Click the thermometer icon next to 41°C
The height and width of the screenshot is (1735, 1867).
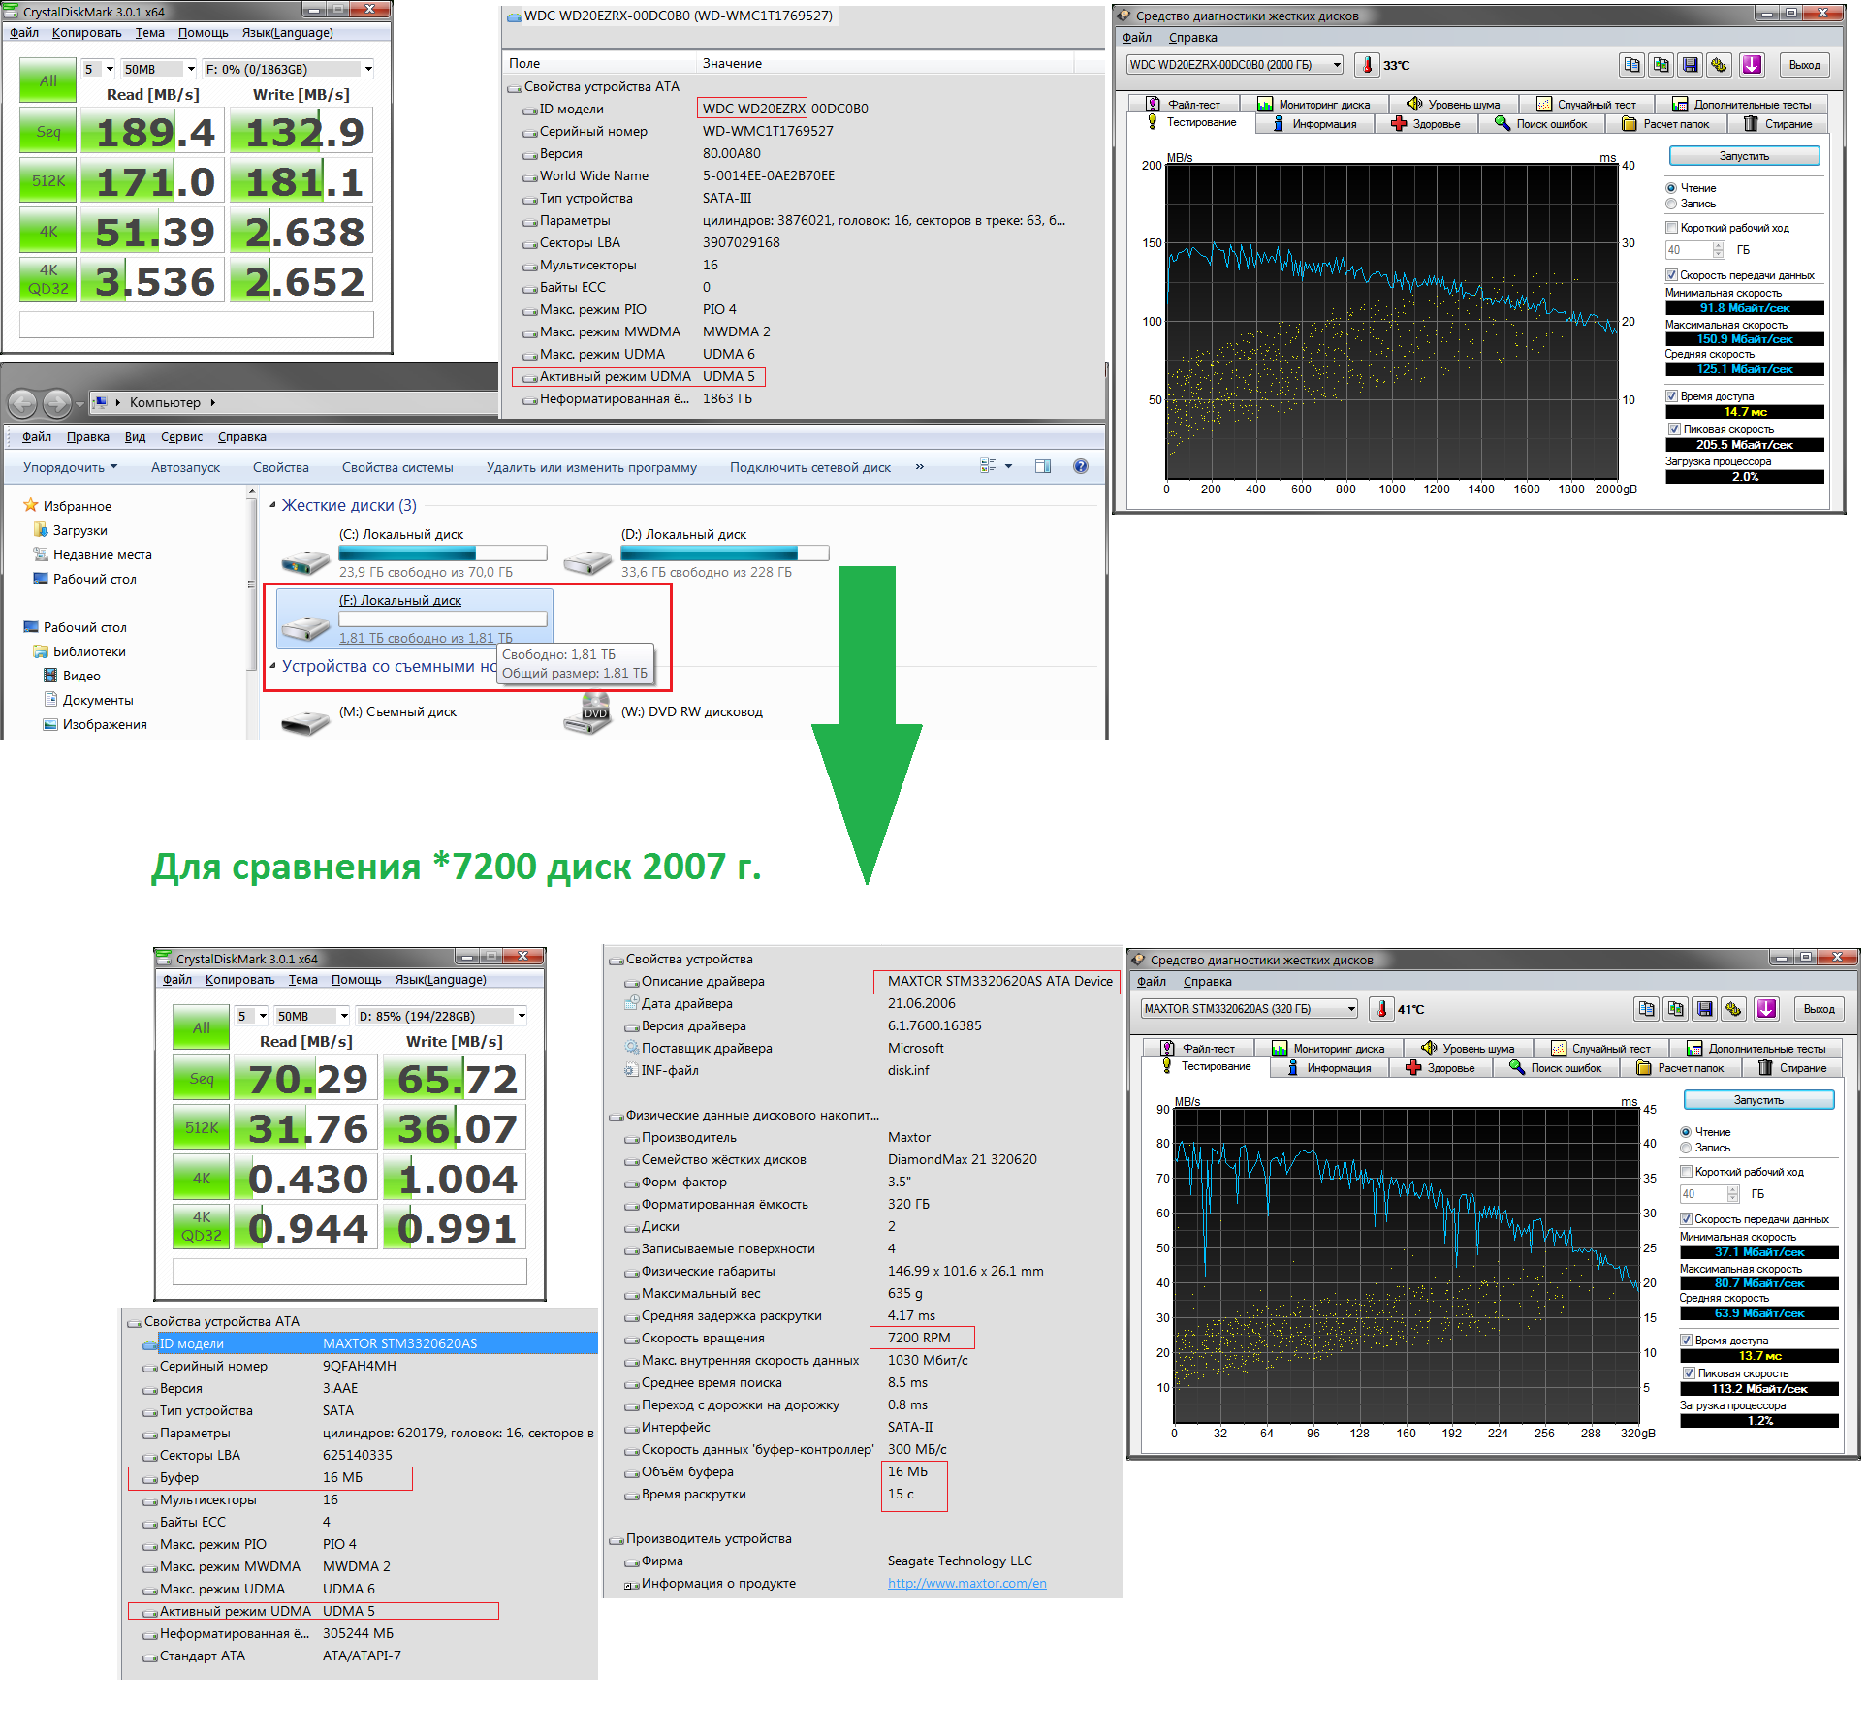1381,1009
